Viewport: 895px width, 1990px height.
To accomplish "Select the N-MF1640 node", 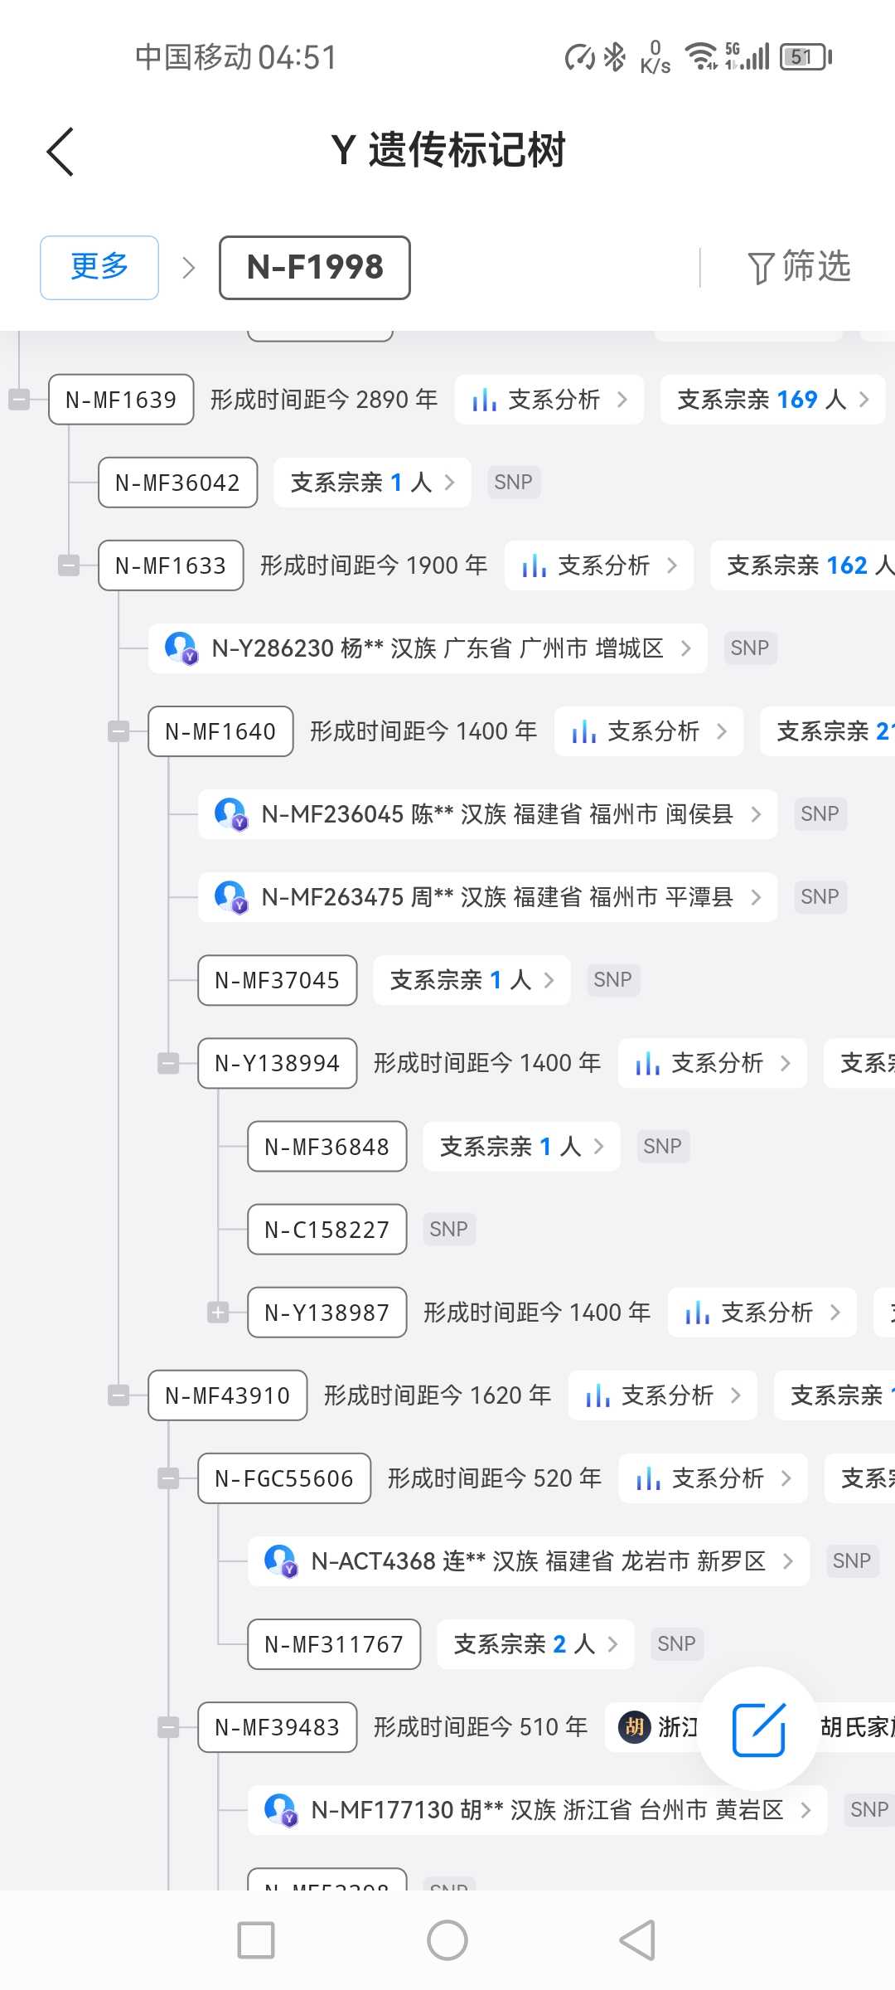I will click(220, 731).
